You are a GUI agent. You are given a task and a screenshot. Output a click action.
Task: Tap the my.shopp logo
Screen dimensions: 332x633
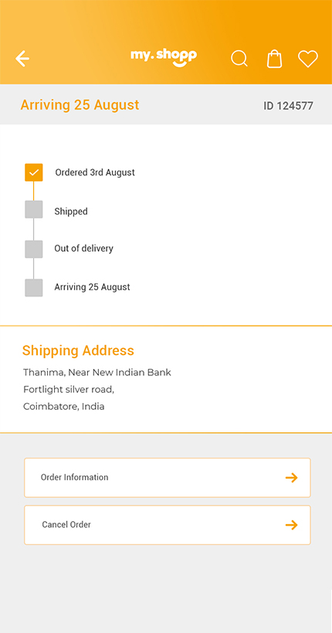(x=164, y=58)
